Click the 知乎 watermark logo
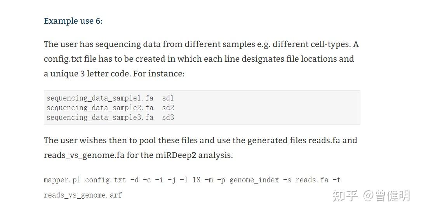Screen dimensions: 421x213 pos(345,196)
